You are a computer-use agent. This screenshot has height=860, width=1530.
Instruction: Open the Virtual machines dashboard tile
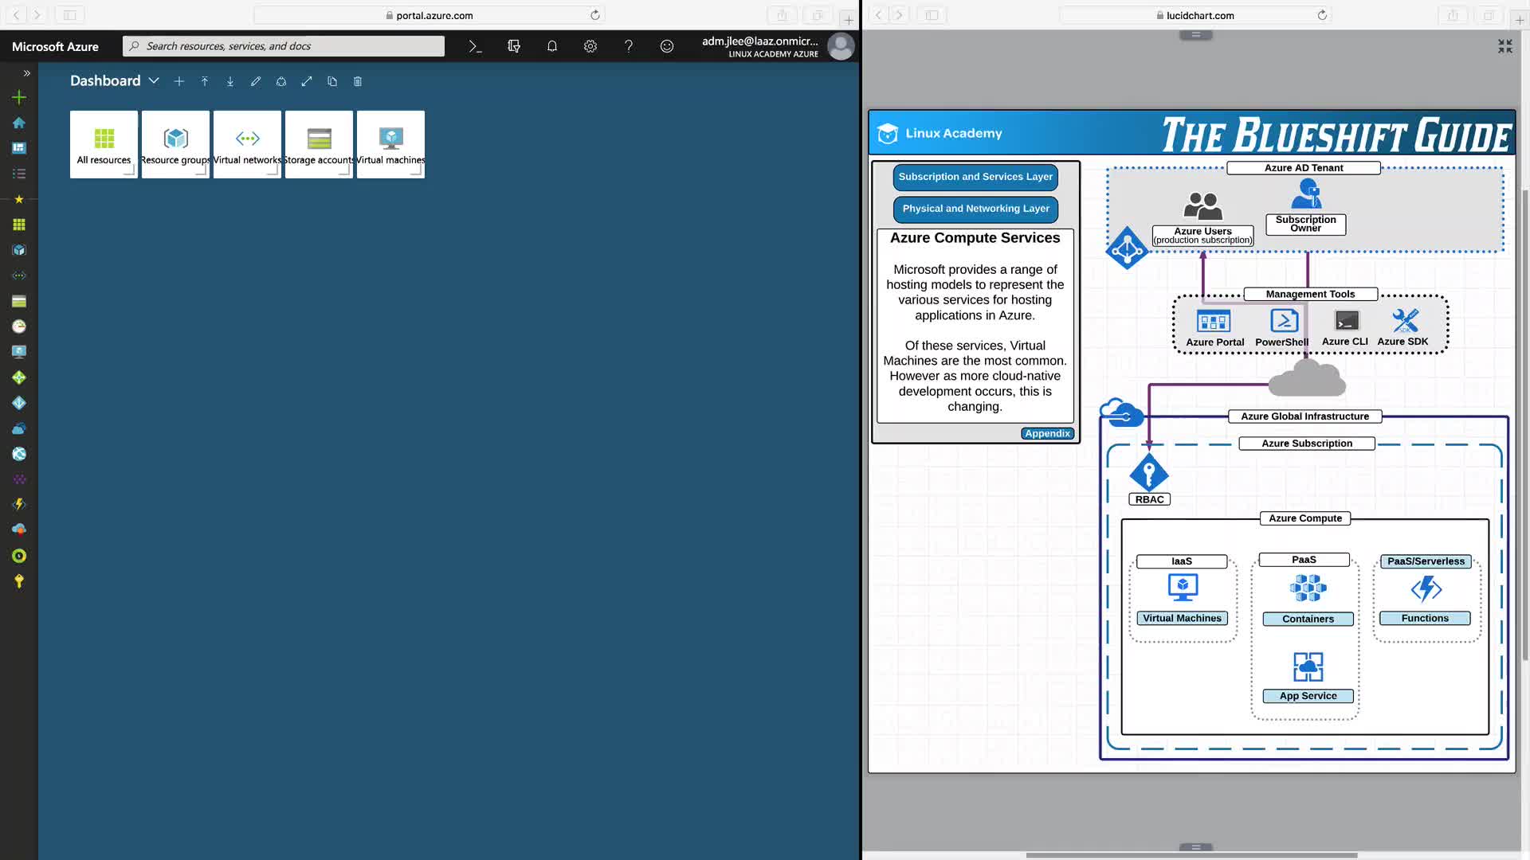(x=390, y=144)
